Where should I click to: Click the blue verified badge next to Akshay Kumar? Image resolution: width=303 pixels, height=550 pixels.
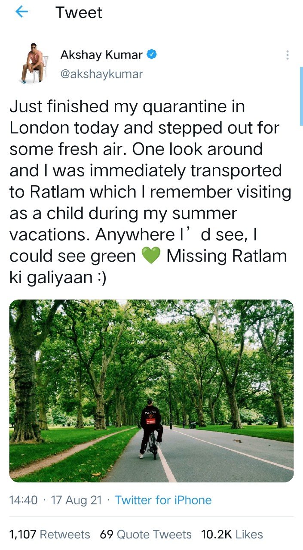153,55
